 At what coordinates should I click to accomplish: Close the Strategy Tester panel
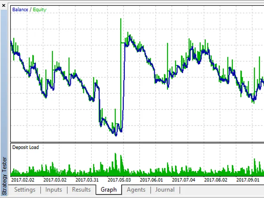(4, 6)
